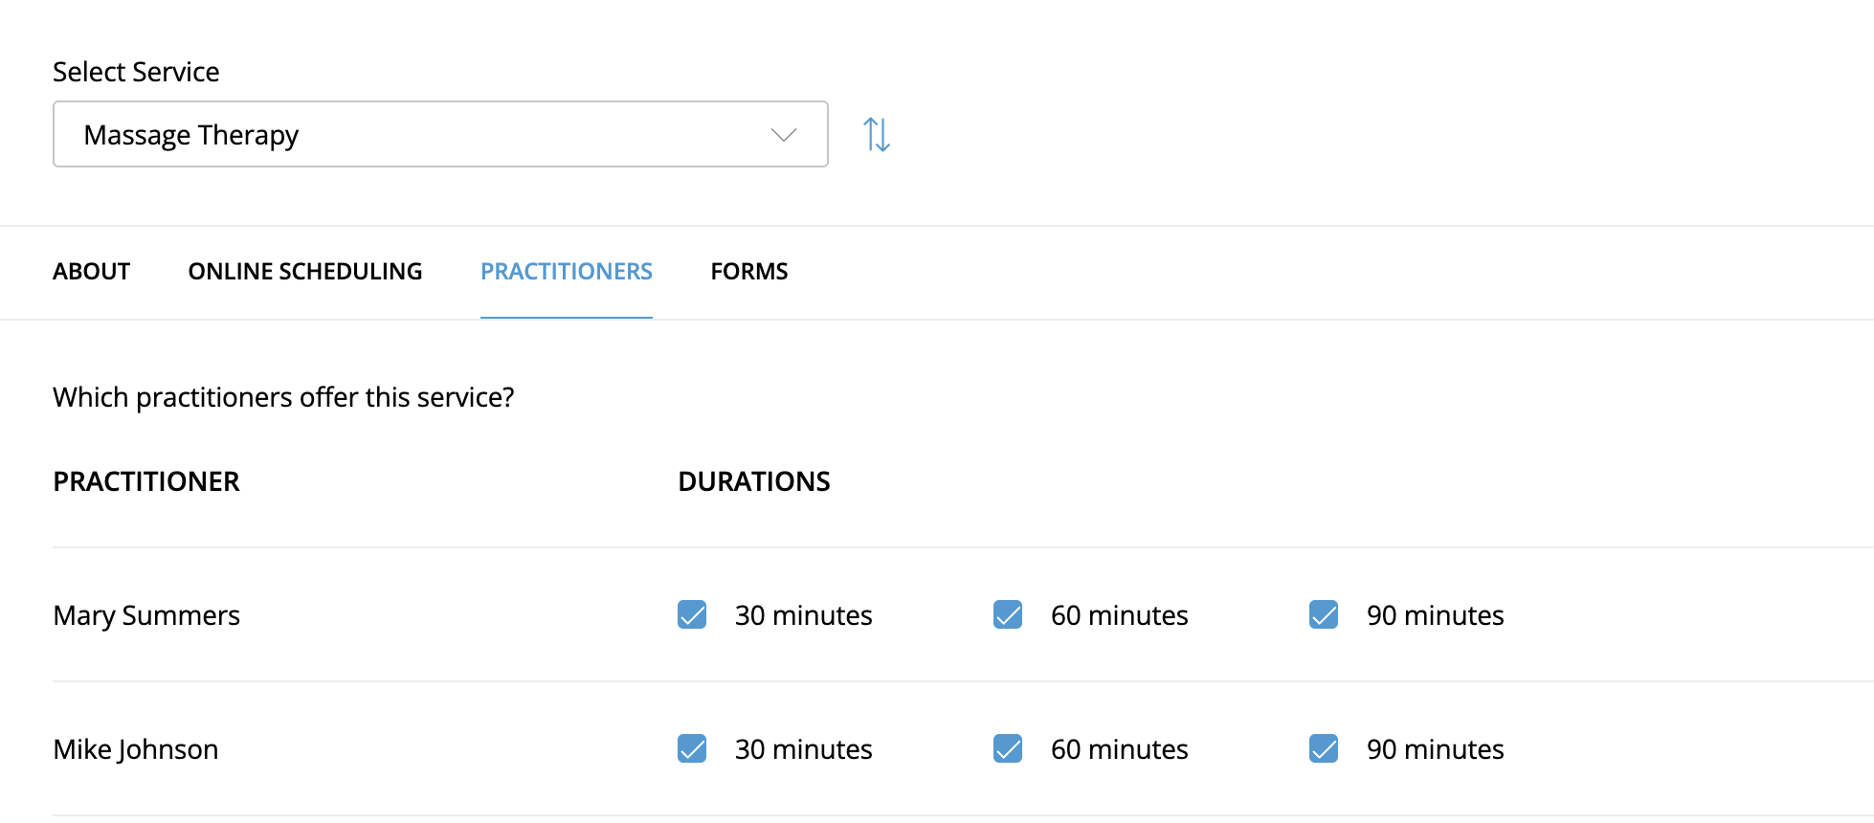
Task: Click the 30 minutes label for Mary Summers
Action: 804,615
